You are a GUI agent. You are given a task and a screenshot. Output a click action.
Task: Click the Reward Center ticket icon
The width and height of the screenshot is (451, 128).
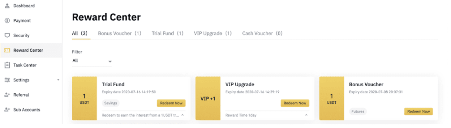point(7,50)
